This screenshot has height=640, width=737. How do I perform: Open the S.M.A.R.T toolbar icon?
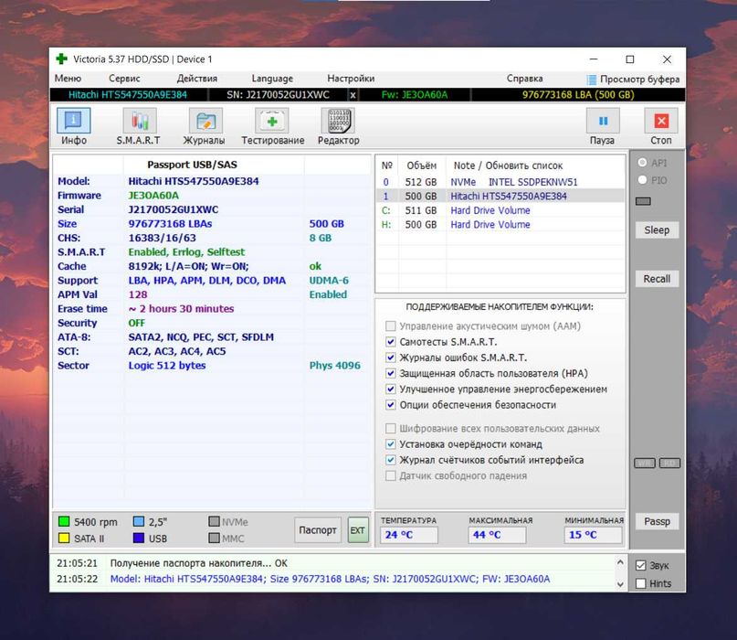pos(140,121)
